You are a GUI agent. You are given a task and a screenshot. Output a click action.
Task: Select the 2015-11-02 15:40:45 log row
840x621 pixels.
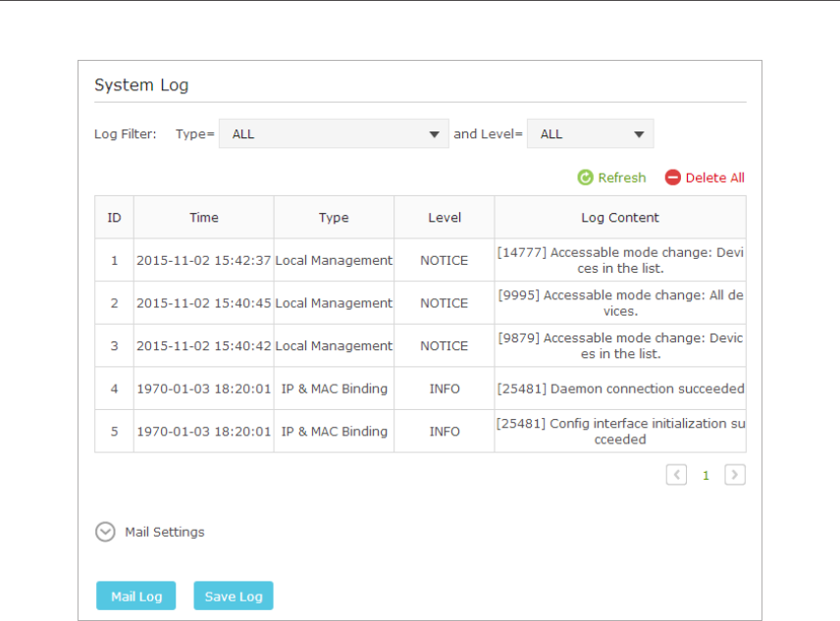coord(203,303)
